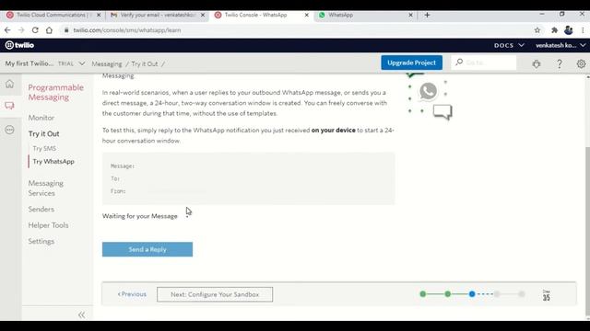Close the Verify your email tab
Image resolution: width=590 pixels, height=331 pixels.
point(203,15)
